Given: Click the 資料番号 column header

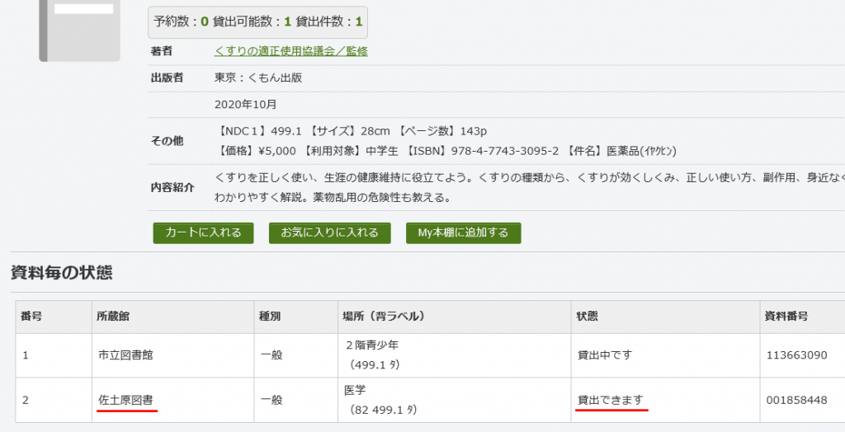Looking at the screenshot, I should [x=803, y=317].
